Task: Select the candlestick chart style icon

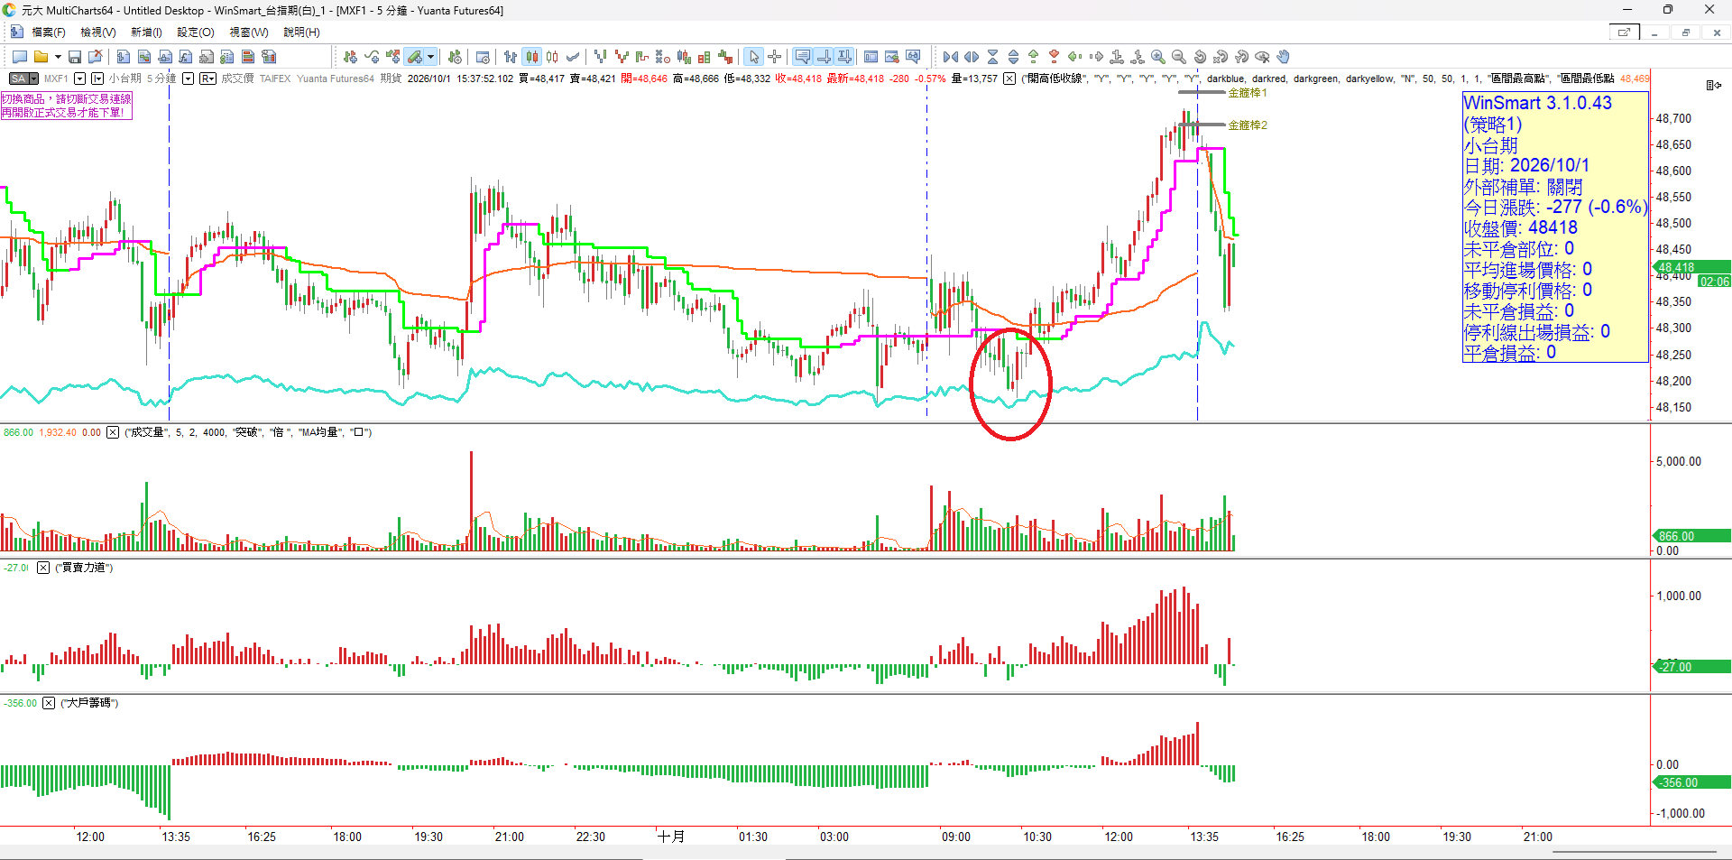Action: 531,57
